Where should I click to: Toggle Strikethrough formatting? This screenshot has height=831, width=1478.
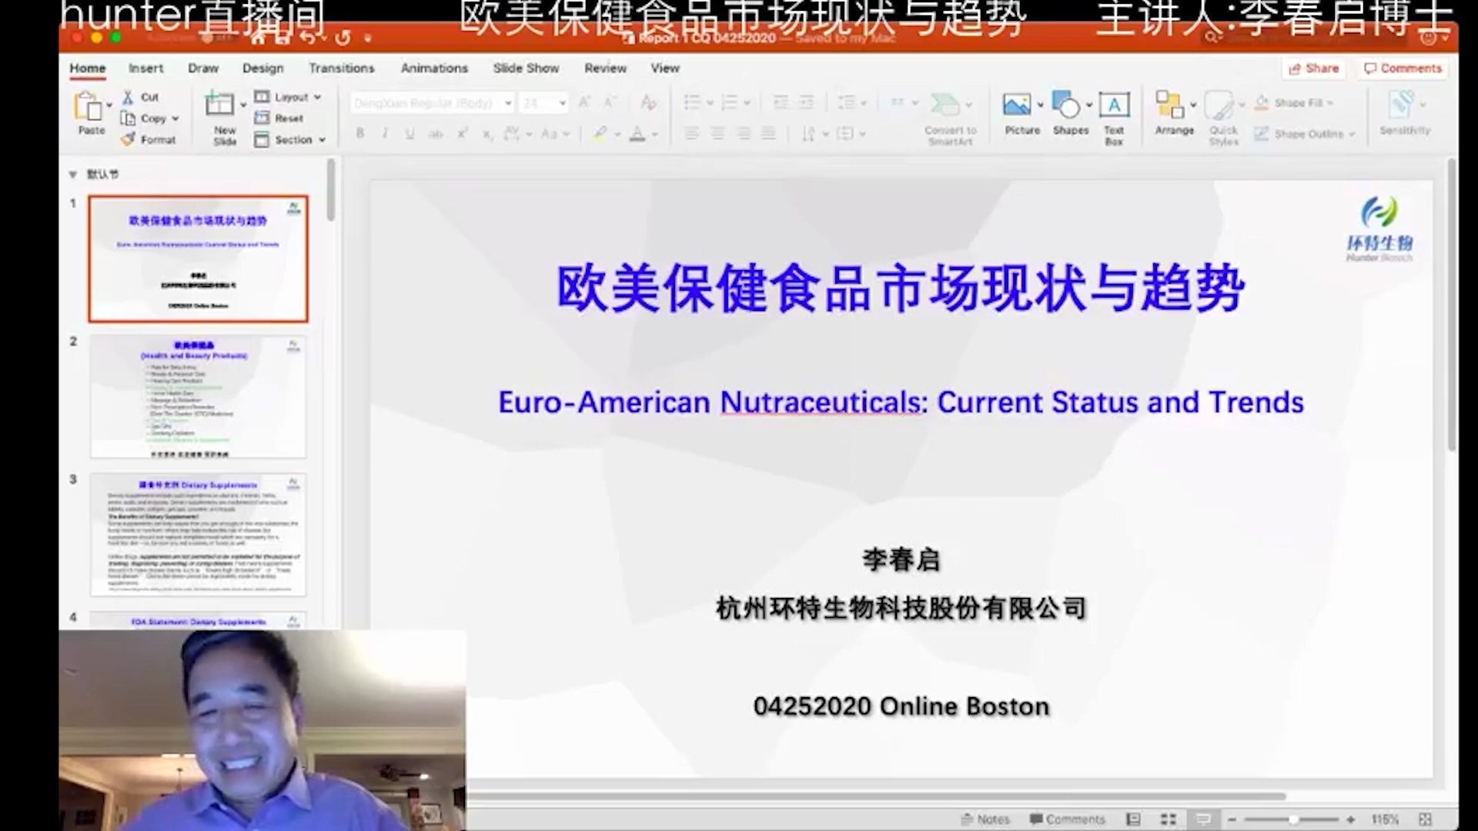click(x=436, y=134)
